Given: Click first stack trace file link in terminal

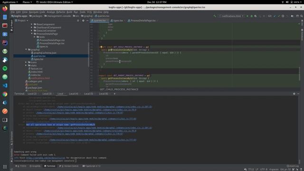Looking at the screenshot, I should click(104, 107).
